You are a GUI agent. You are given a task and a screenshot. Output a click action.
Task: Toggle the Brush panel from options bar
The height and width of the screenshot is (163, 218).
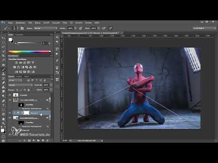pos(22,28)
